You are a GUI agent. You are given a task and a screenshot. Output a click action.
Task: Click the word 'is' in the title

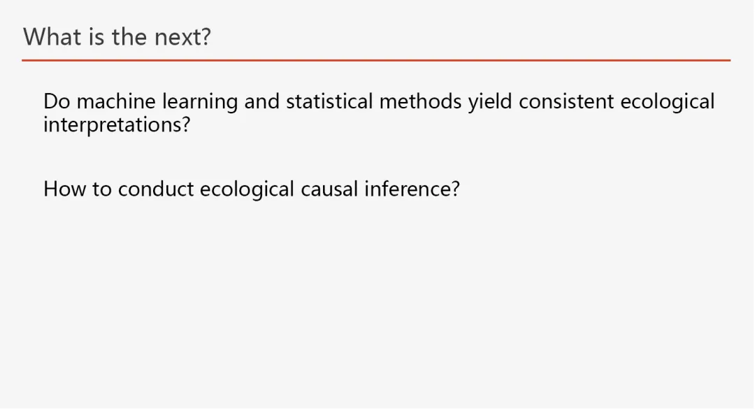[96, 36]
